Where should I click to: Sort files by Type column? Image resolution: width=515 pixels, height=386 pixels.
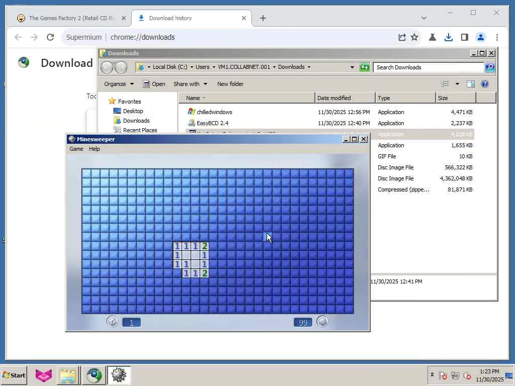click(x=405, y=98)
